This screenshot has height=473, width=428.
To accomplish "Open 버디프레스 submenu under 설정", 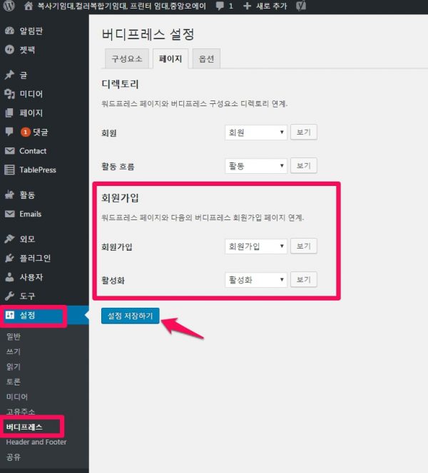I will (24, 427).
